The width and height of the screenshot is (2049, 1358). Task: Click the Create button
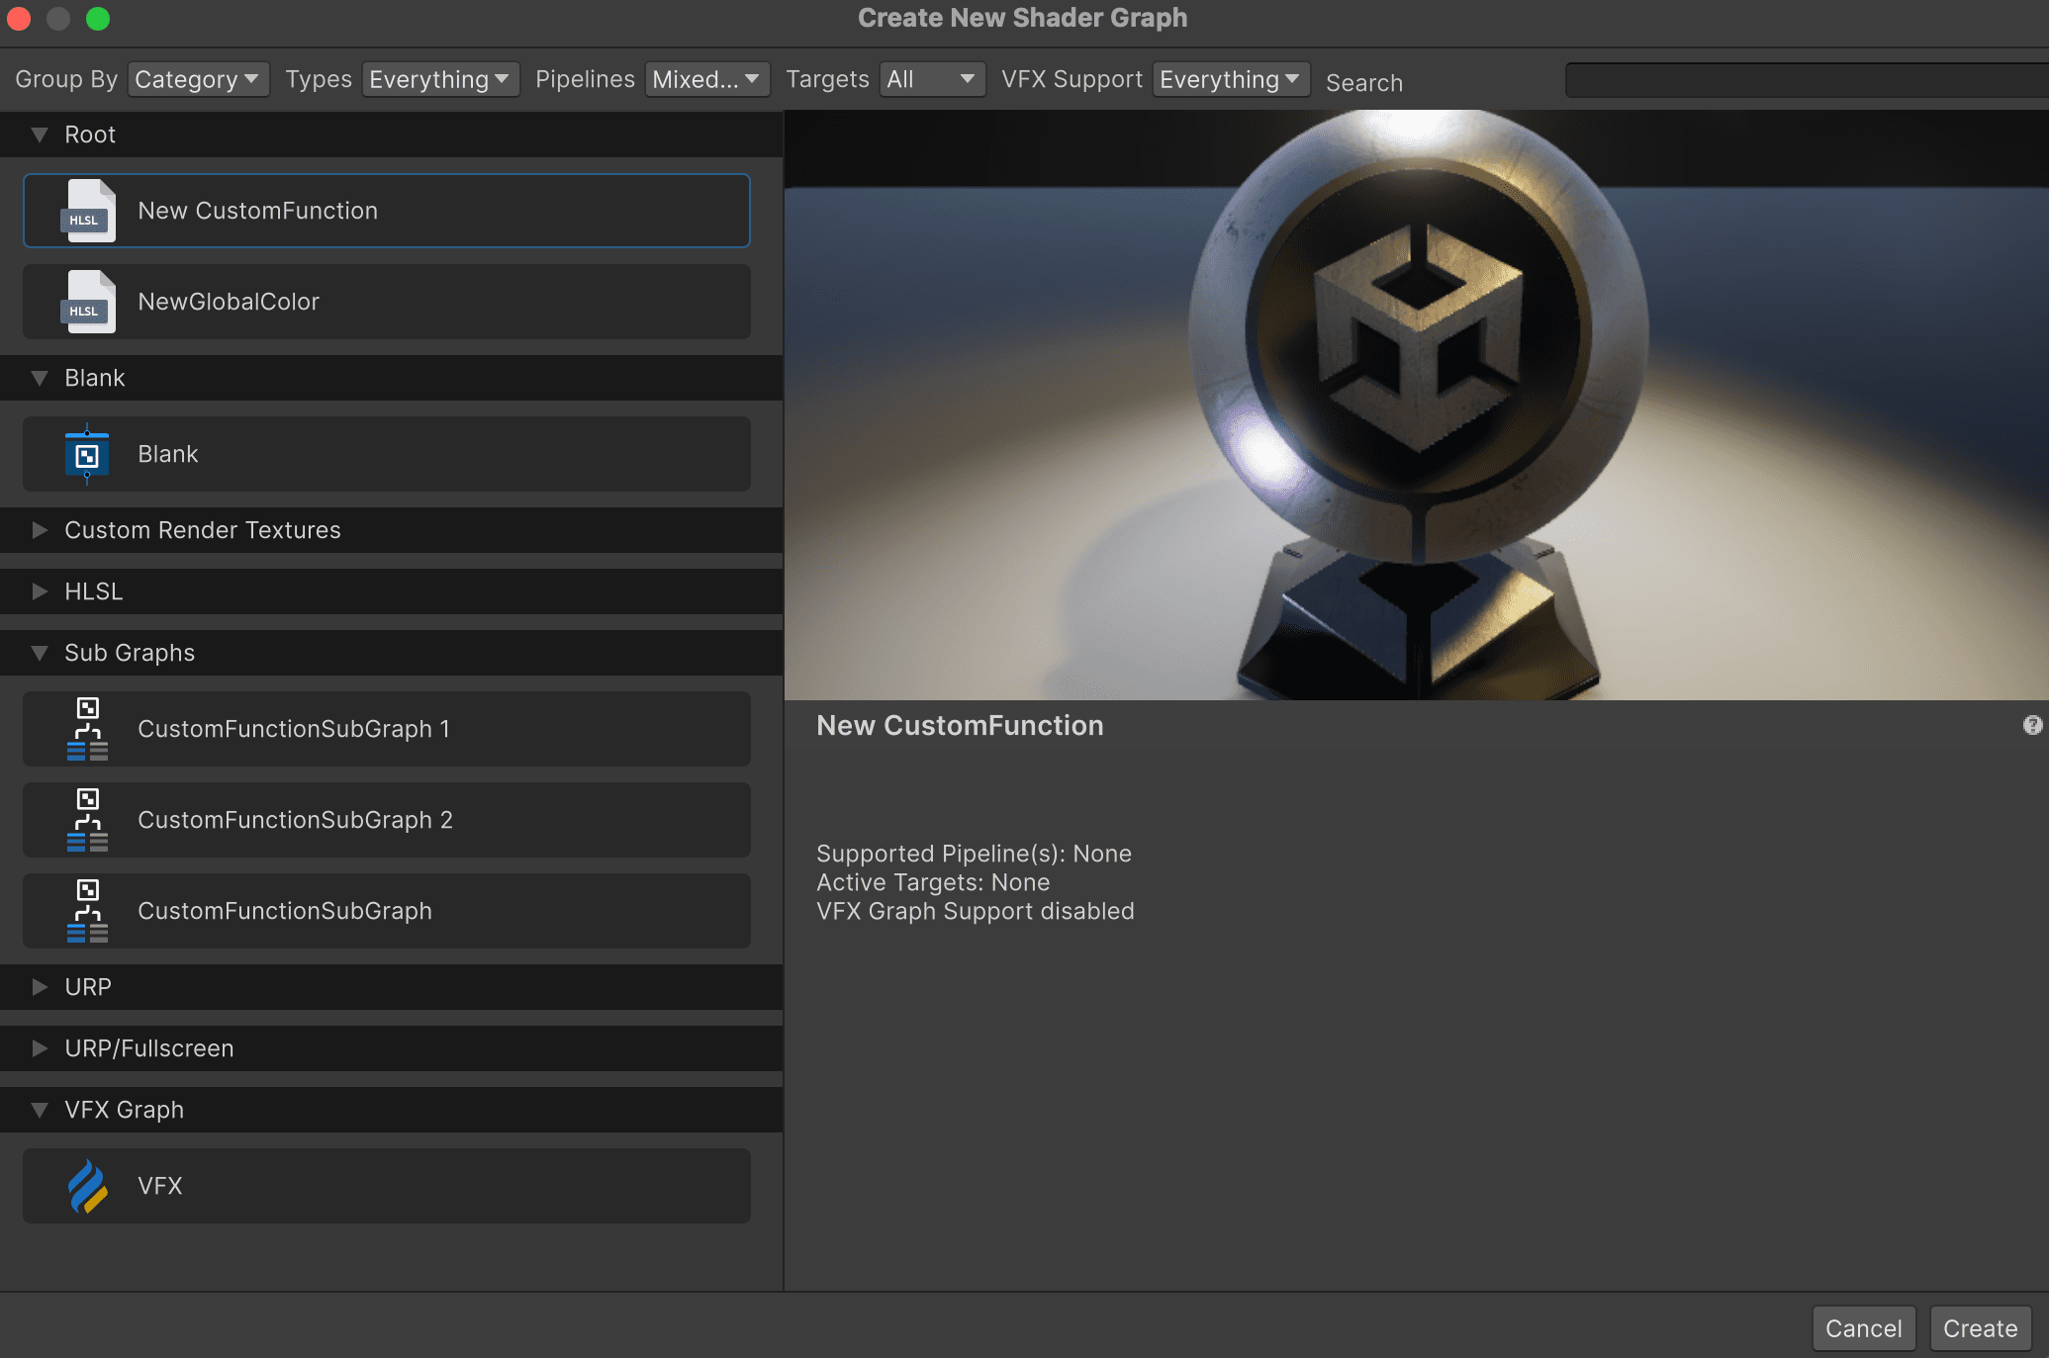1980,1328
